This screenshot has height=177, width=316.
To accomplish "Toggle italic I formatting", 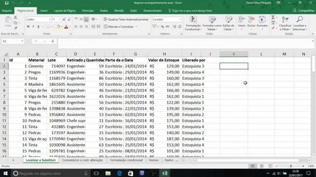I will click(x=33, y=27).
